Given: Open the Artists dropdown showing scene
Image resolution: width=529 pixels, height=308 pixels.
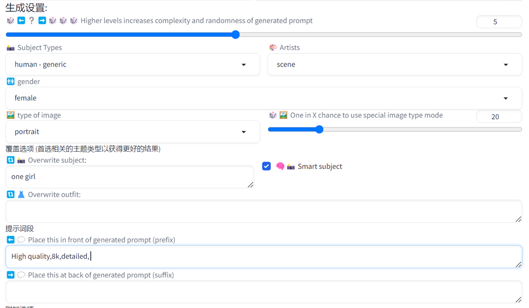Looking at the screenshot, I should click(x=394, y=64).
